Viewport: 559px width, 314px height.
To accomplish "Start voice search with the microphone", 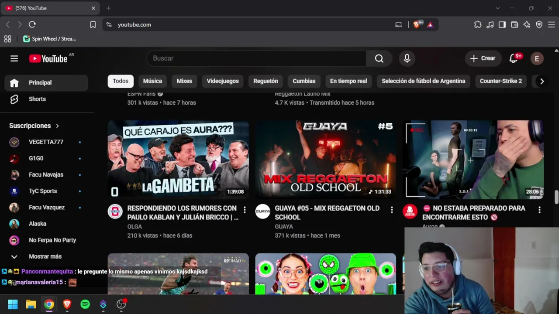I will pyautogui.click(x=407, y=58).
